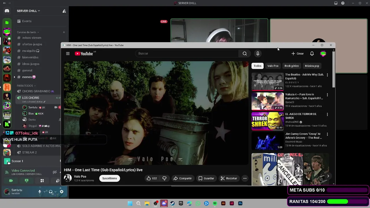Mute the Discord microphone

(40, 192)
